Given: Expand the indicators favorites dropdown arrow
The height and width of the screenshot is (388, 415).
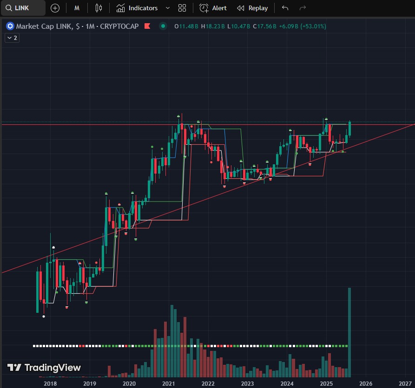Looking at the screenshot, I should [x=168, y=8].
